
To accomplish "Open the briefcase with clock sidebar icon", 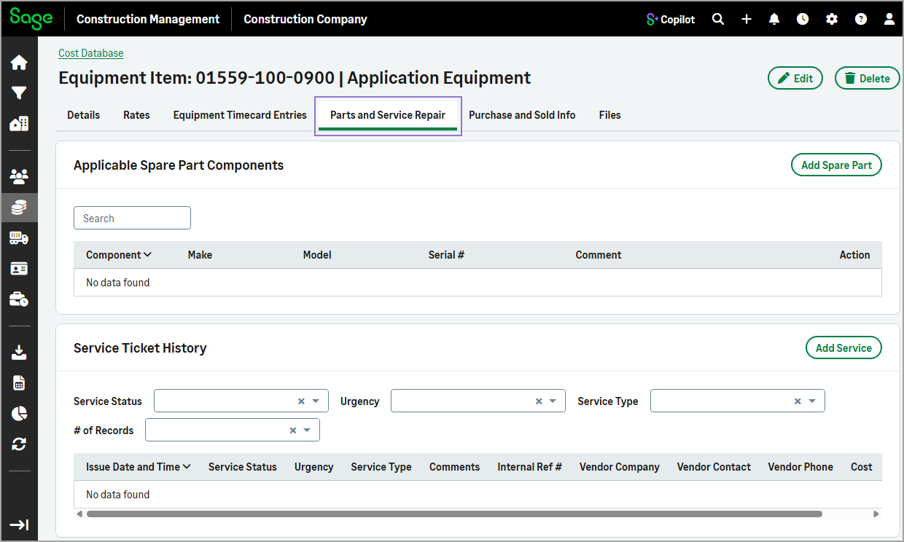I will [19, 299].
